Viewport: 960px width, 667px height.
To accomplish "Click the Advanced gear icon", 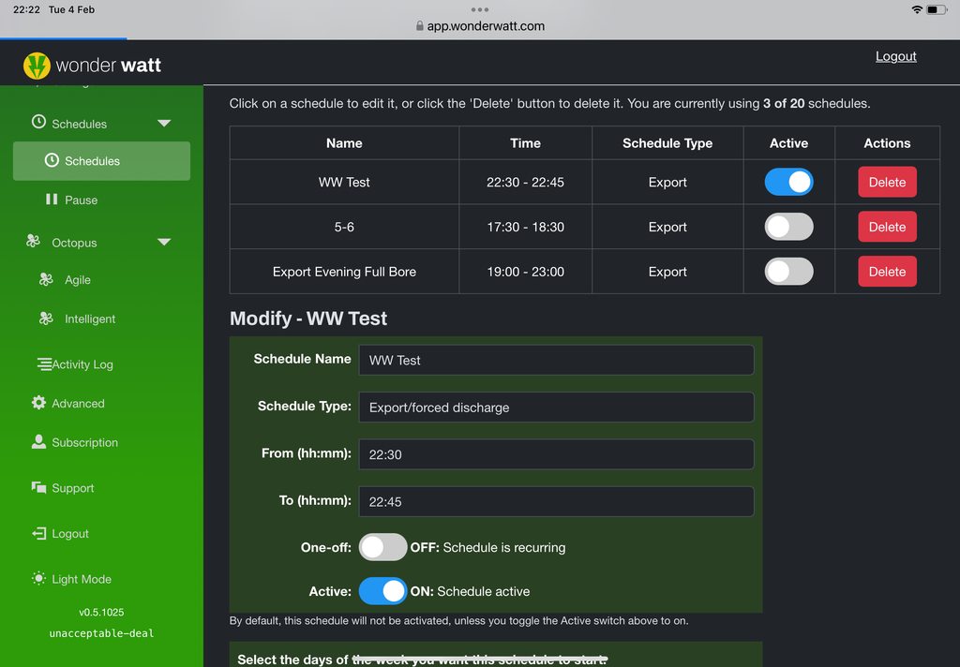I will point(38,403).
